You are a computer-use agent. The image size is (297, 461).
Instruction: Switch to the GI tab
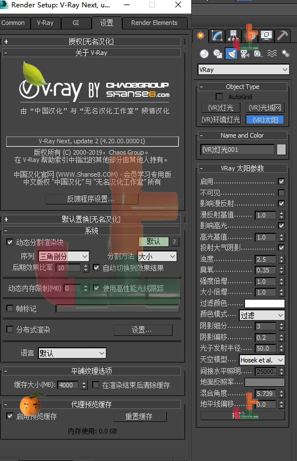tap(76, 23)
